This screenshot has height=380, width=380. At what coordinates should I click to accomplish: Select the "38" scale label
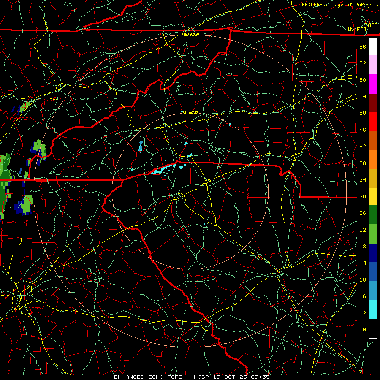363,163
